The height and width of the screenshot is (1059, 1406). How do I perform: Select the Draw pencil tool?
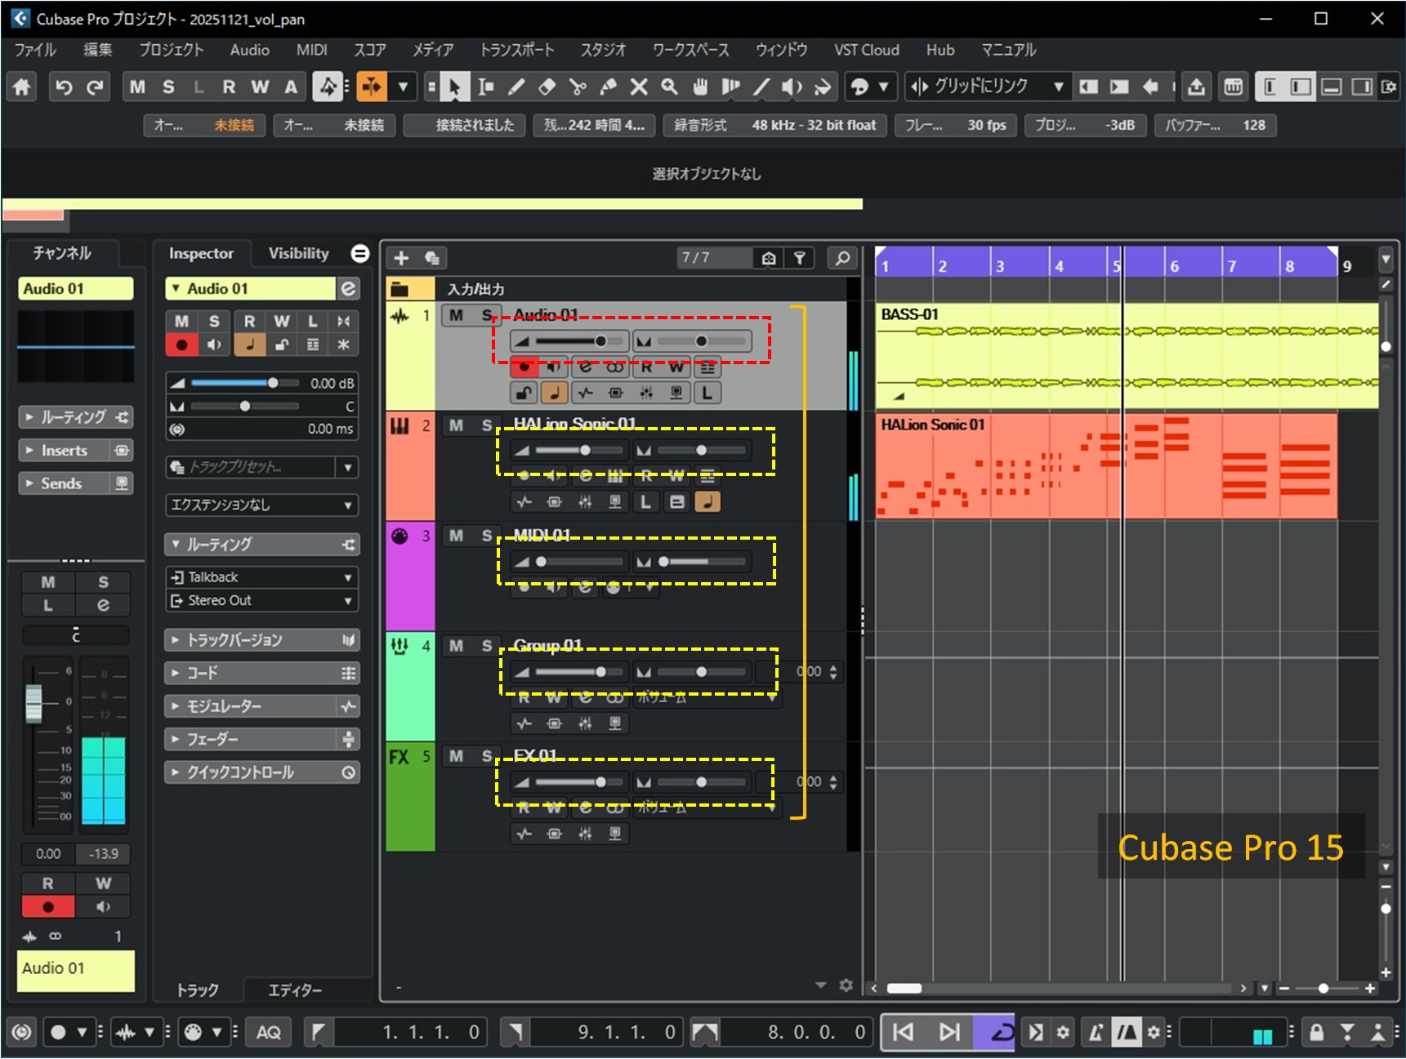(516, 87)
